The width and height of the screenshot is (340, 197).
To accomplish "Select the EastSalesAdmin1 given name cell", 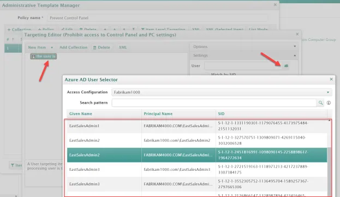I will click(85, 126).
